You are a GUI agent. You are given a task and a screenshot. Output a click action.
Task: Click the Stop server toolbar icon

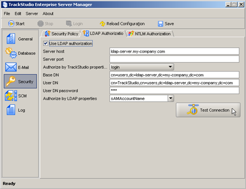[x=40, y=23]
